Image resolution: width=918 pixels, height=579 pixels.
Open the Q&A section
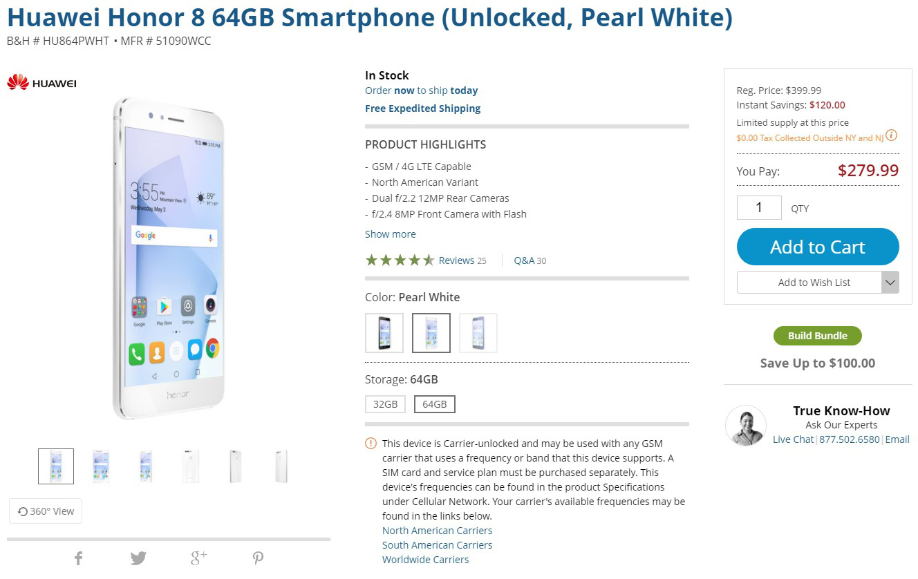(x=530, y=260)
